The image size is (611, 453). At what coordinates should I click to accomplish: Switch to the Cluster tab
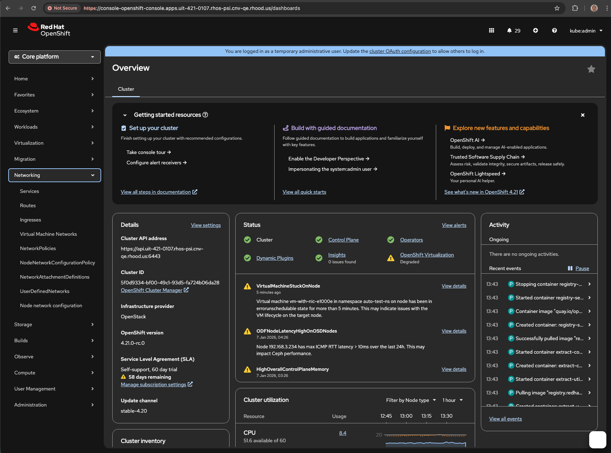pyautogui.click(x=126, y=89)
